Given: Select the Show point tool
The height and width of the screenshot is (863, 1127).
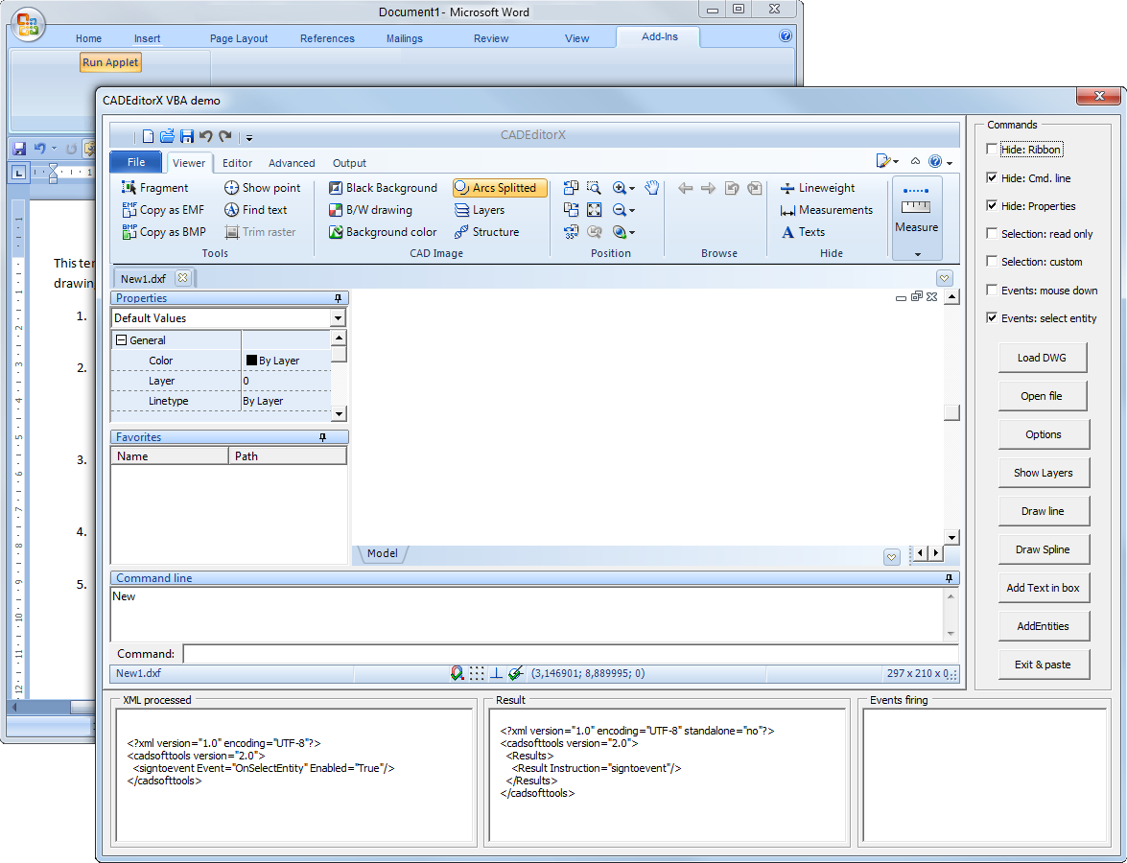Looking at the screenshot, I should click(232, 188).
